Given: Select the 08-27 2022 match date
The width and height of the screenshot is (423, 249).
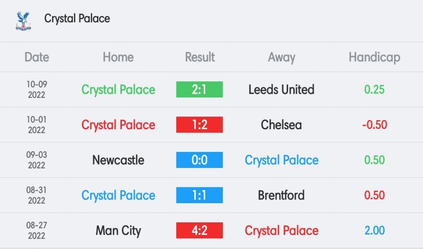Looking at the screenshot, I should (x=37, y=230).
